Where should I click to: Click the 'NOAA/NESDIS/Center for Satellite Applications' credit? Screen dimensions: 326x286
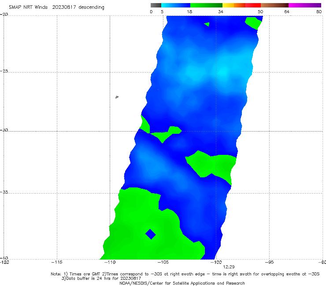182,283
